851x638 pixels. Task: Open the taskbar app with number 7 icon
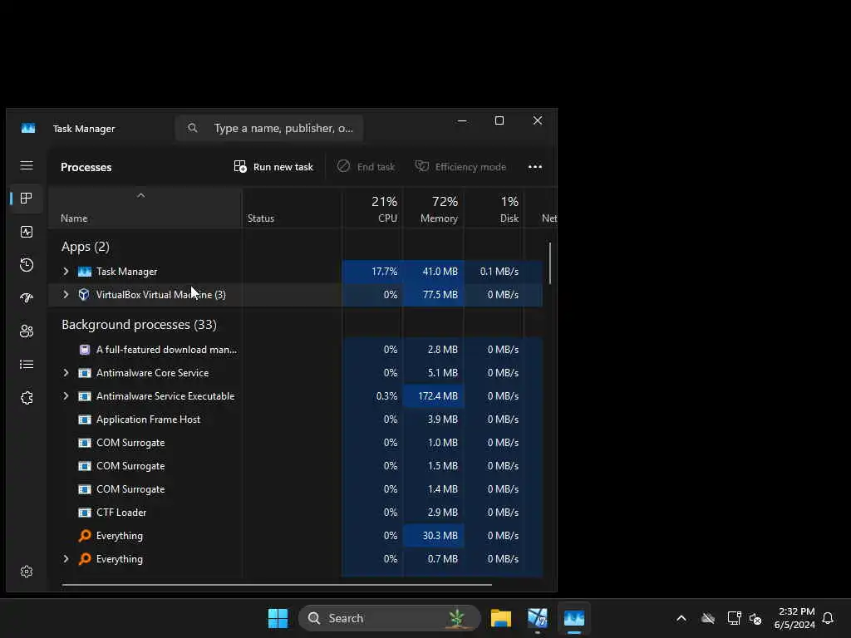538,618
